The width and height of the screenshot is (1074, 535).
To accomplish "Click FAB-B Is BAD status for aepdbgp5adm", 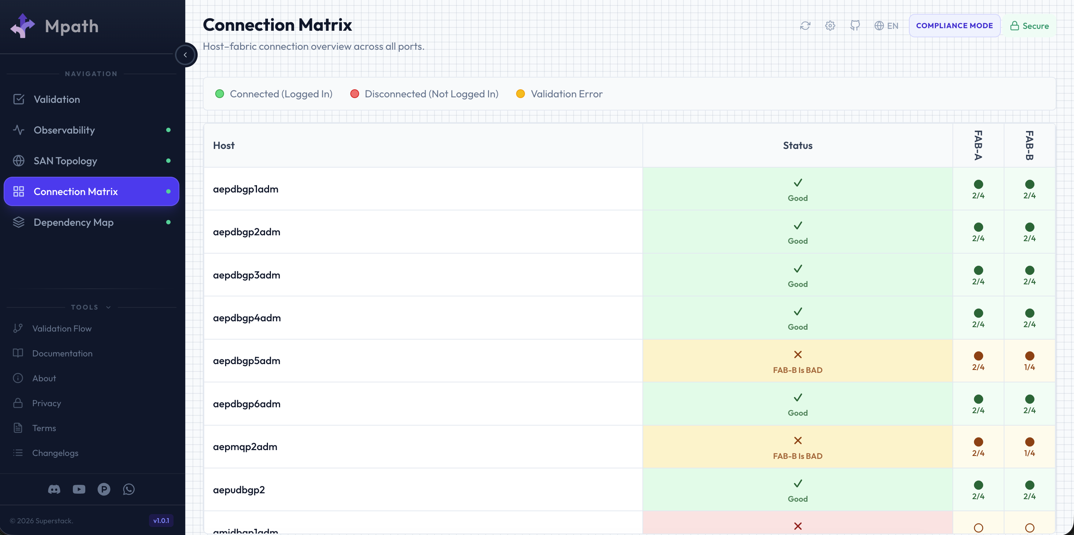I will (798, 361).
